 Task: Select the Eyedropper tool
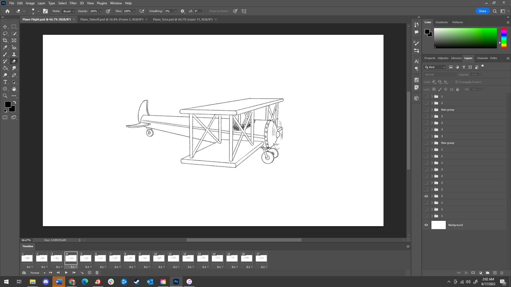pyautogui.click(x=5, y=47)
